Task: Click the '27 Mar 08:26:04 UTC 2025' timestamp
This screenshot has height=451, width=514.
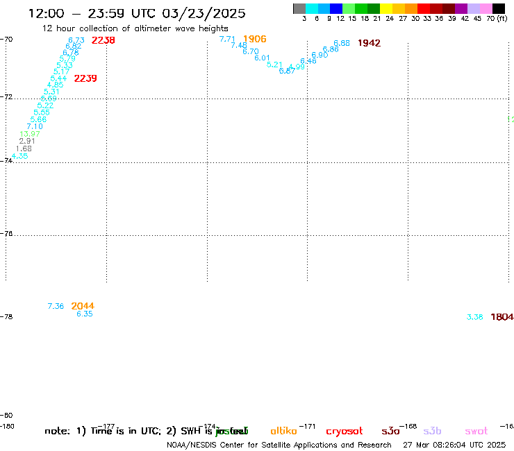Action: click(x=454, y=445)
